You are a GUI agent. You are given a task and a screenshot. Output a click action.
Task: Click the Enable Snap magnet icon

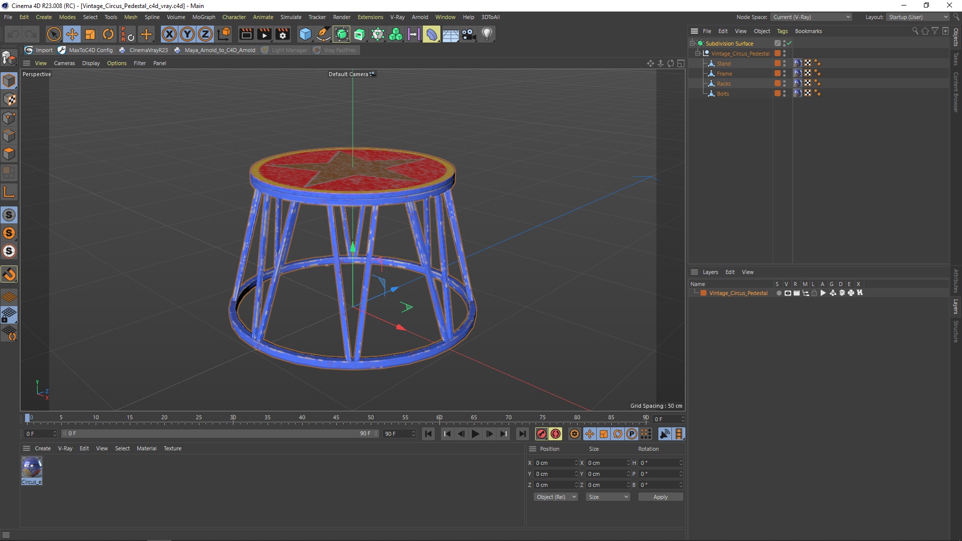coord(9,274)
